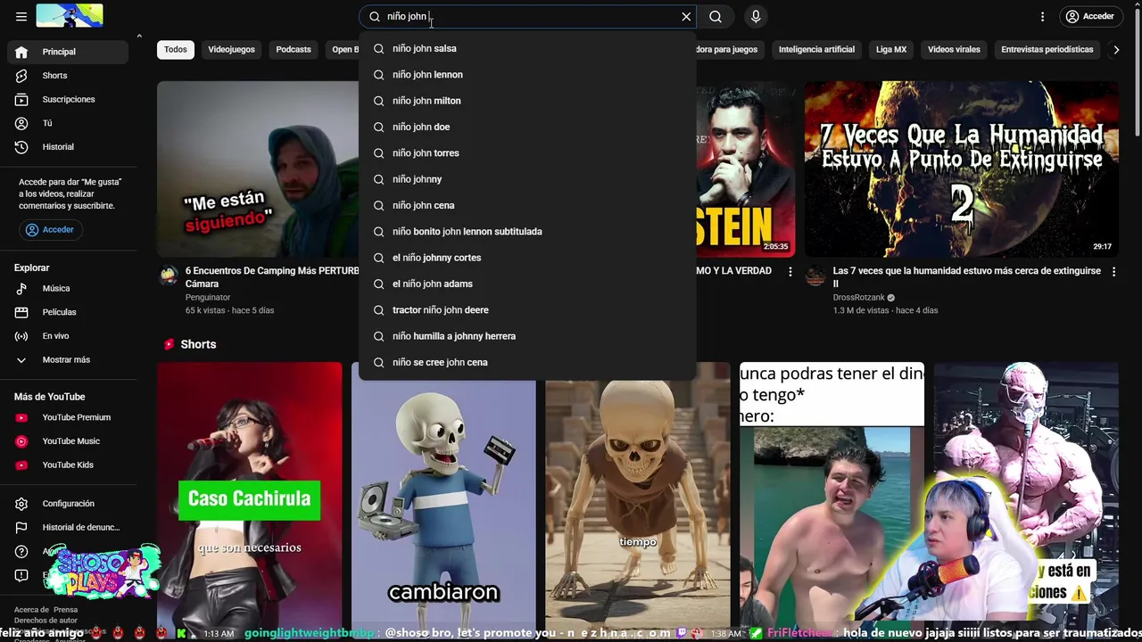Image resolution: width=1142 pixels, height=642 pixels.
Task: Choose suggestion el niño john adams
Action: 527,284
